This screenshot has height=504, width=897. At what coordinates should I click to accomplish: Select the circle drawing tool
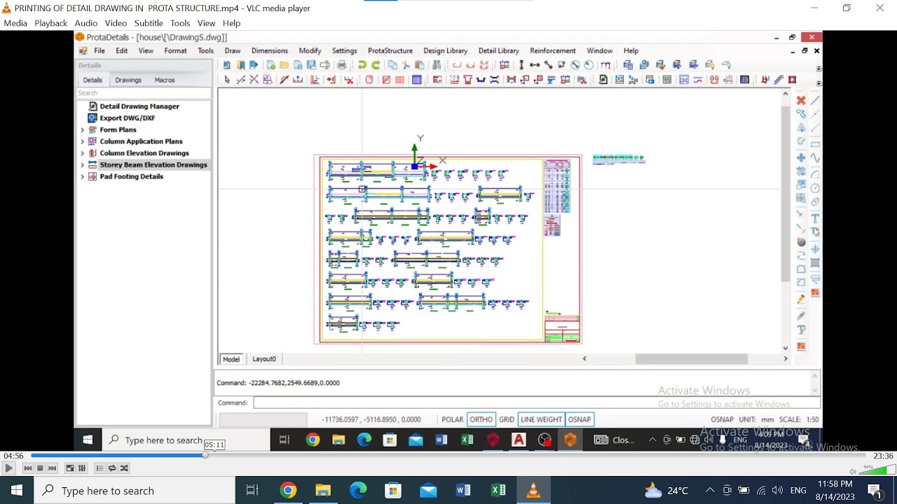point(815,188)
